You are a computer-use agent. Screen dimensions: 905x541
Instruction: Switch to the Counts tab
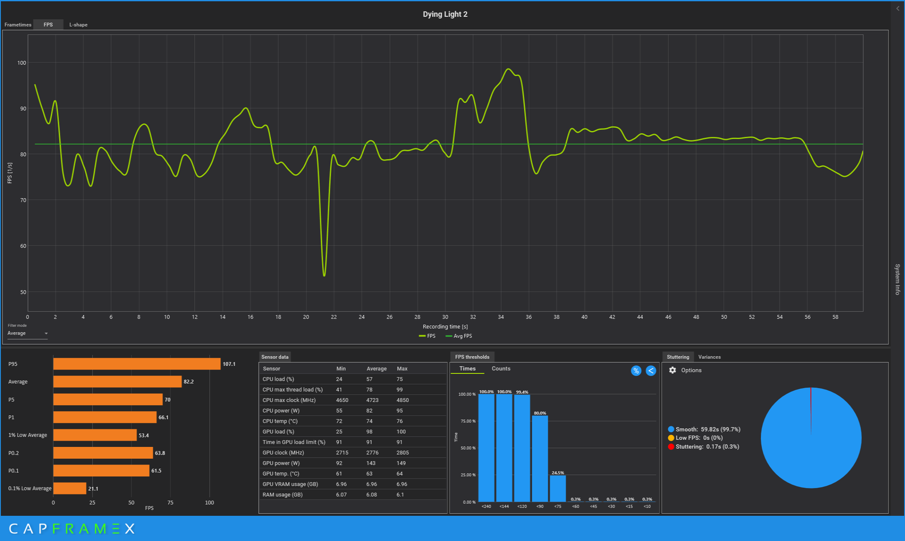[501, 368]
